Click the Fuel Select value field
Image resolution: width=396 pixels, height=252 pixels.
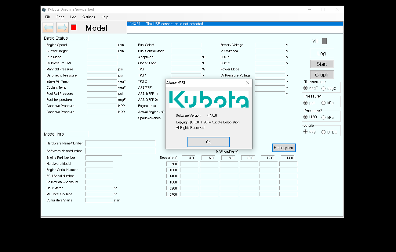click(186, 45)
